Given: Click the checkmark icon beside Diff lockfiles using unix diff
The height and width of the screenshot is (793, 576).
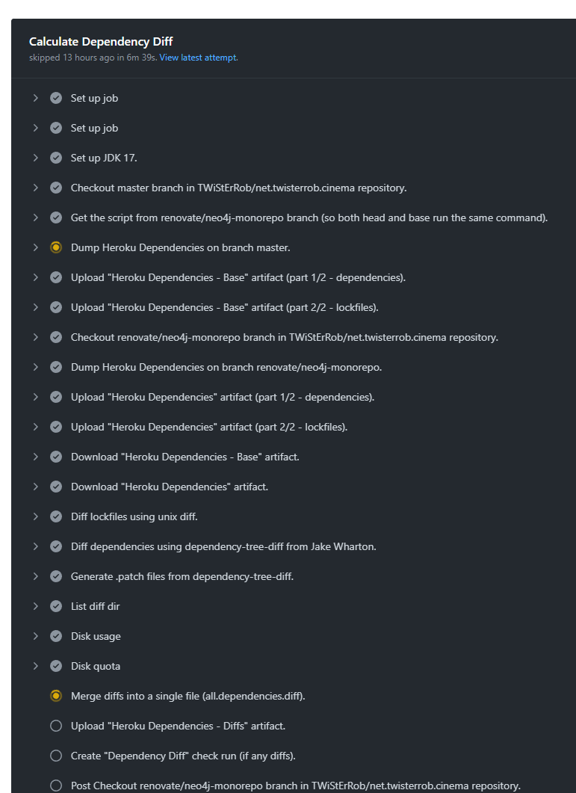Looking at the screenshot, I should pyautogui.click(x=56, y=516).
